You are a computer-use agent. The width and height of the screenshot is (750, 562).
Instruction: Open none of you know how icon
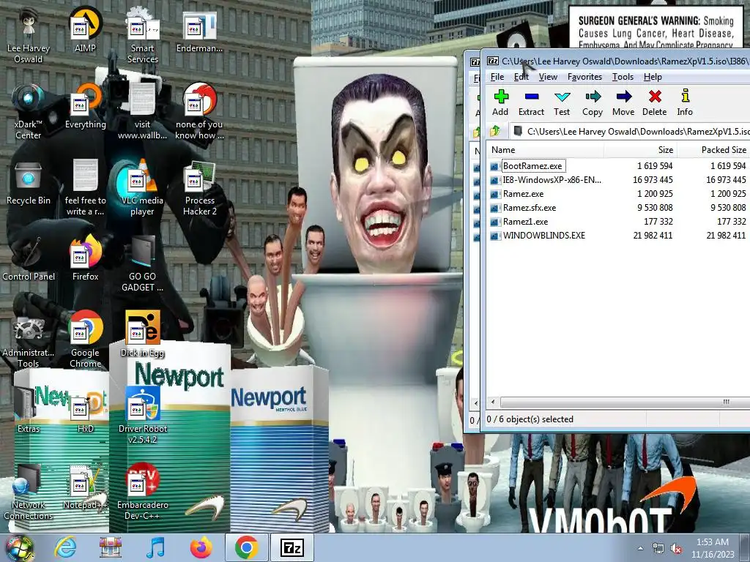click(199, 112)
